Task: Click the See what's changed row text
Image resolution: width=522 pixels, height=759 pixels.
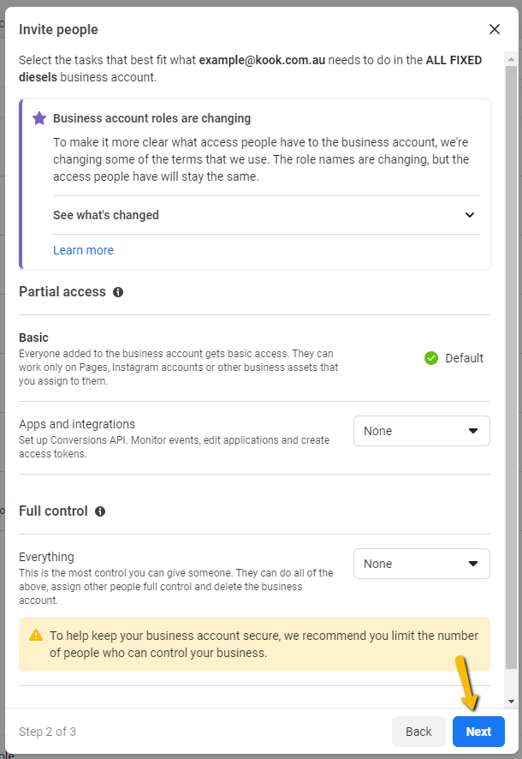Action: point(106,215)
